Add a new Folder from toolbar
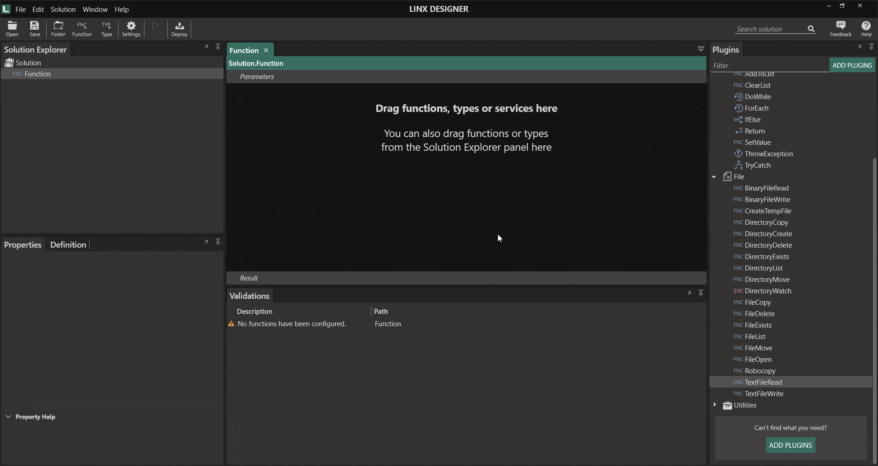The image size is (878, 466). click(x=59, y=29)
